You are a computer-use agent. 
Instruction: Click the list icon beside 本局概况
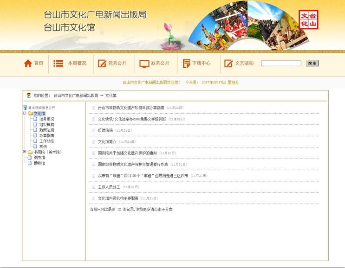[59, 64]
